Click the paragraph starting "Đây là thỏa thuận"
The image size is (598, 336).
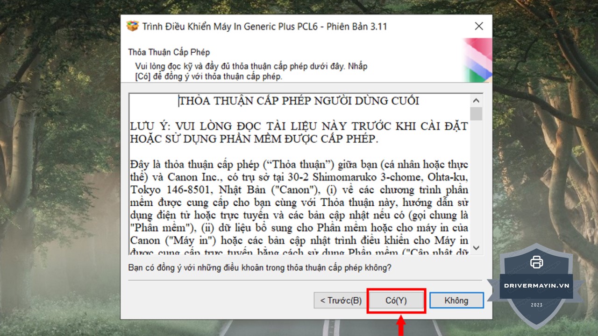tap(299, 203)
